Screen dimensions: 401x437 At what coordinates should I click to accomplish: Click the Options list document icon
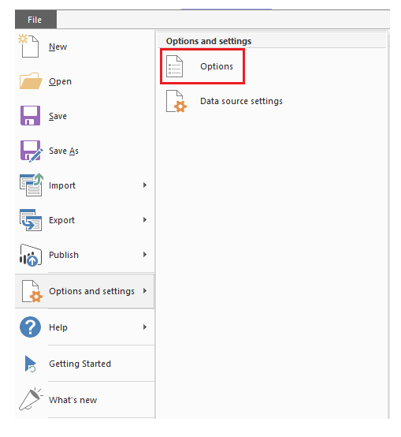(174, 66)
